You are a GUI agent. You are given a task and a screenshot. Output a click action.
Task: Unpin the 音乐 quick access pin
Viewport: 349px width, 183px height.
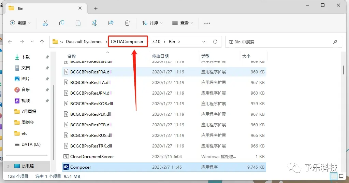pos(47,90)
